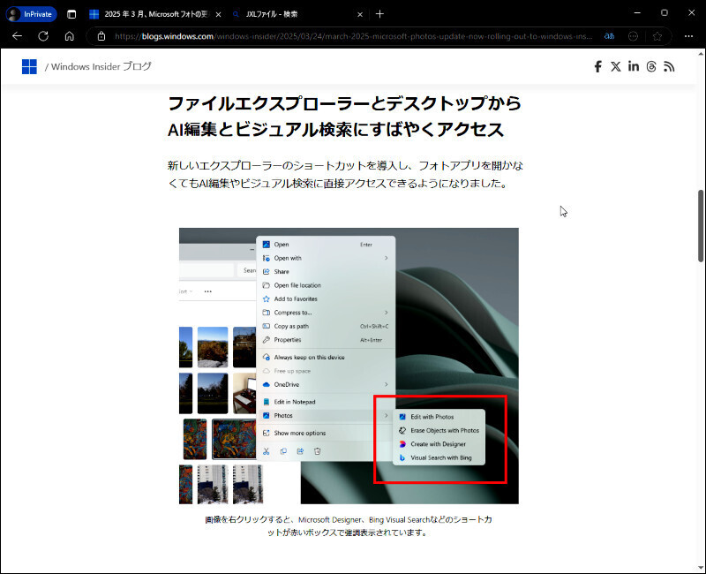Close the Microsoft フォト blog tab

tap(218, 14)
